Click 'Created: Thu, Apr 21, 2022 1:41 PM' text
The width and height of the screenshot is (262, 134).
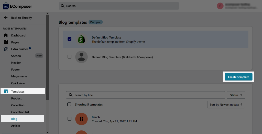[114, 121]
